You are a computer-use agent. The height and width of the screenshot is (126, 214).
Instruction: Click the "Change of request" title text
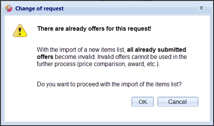pyautogui.click(x=39, y=9)
